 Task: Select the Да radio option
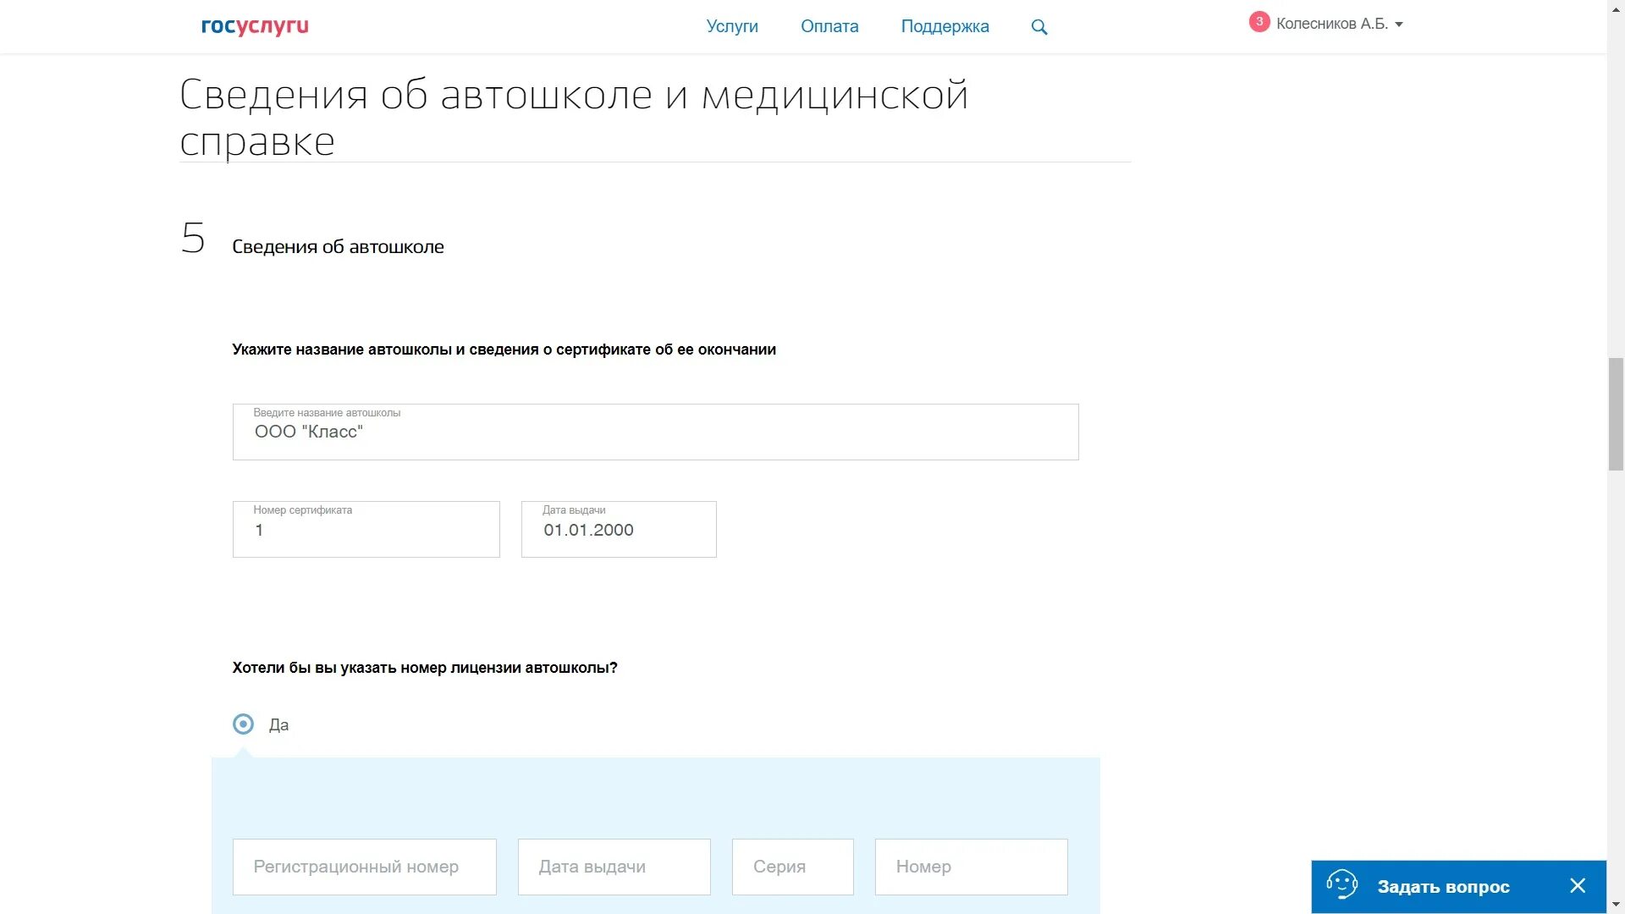(243, 724)
